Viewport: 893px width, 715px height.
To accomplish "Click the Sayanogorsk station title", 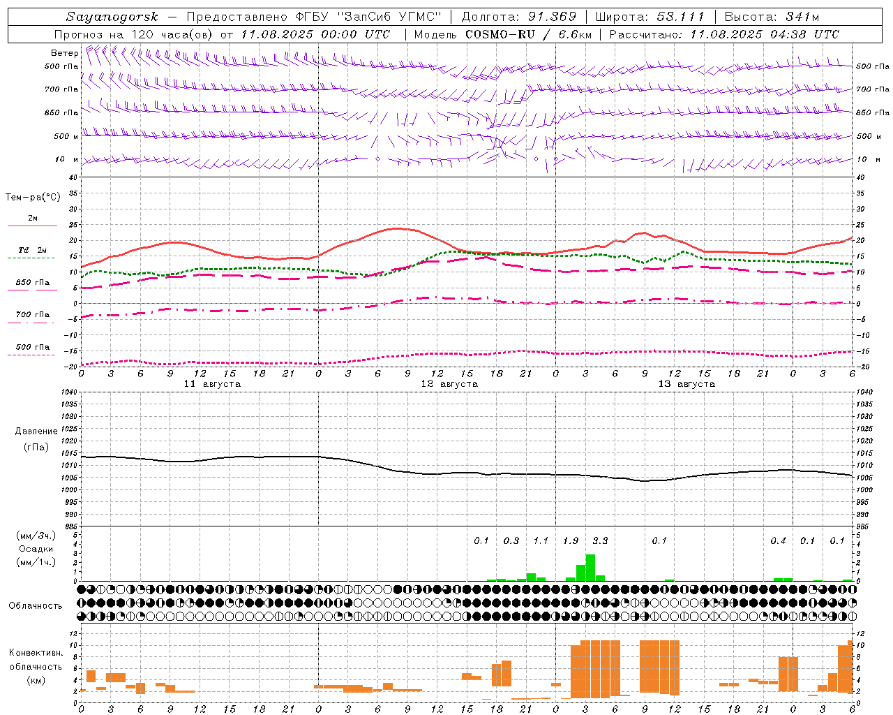I will click(112, 17).
